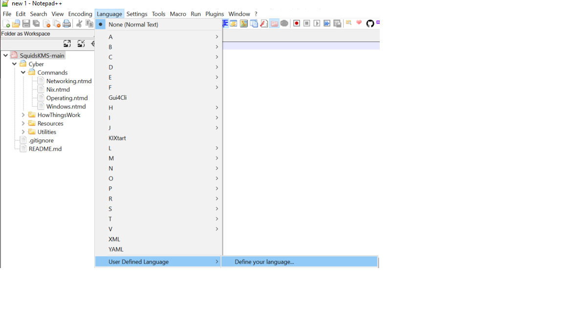Open the Plugins menu
The image size is (563, 317).
[214, 14]
